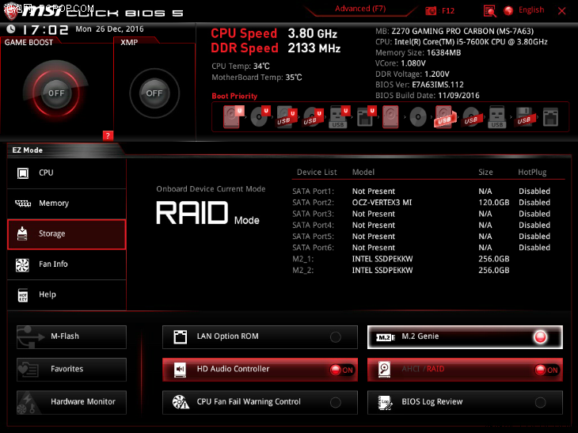Click the Model column header

363,172
